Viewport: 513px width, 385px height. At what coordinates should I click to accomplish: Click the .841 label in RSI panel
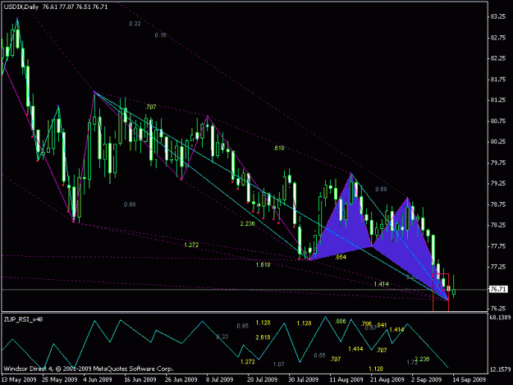[381, 325]
